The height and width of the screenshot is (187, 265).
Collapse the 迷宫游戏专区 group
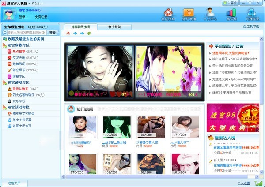tap(4, 82)
